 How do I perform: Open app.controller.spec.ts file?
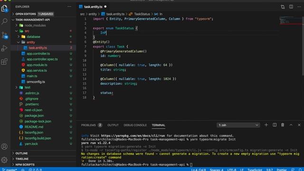[42, 59]
